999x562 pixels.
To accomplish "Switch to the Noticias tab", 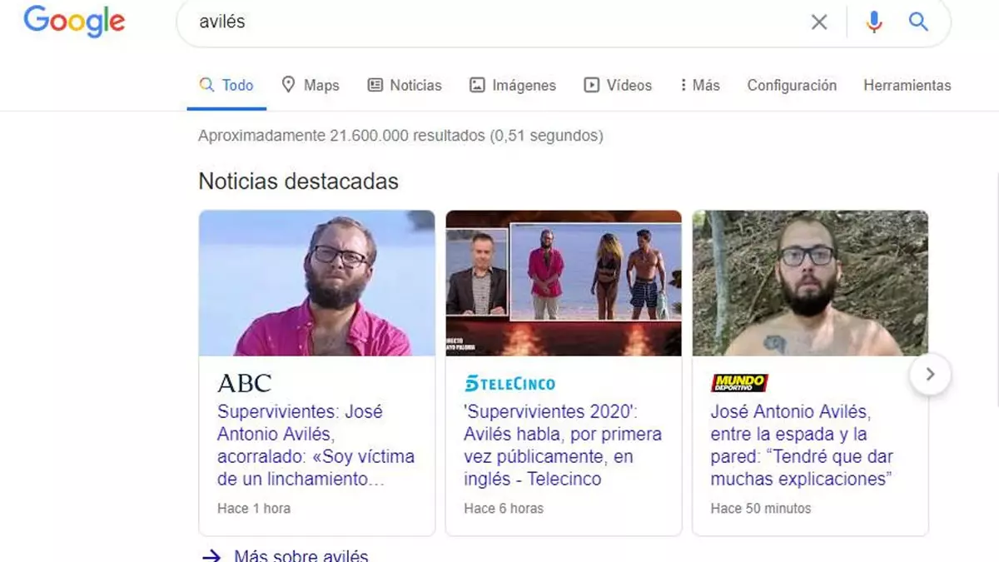I will click(x=405, y=85).
